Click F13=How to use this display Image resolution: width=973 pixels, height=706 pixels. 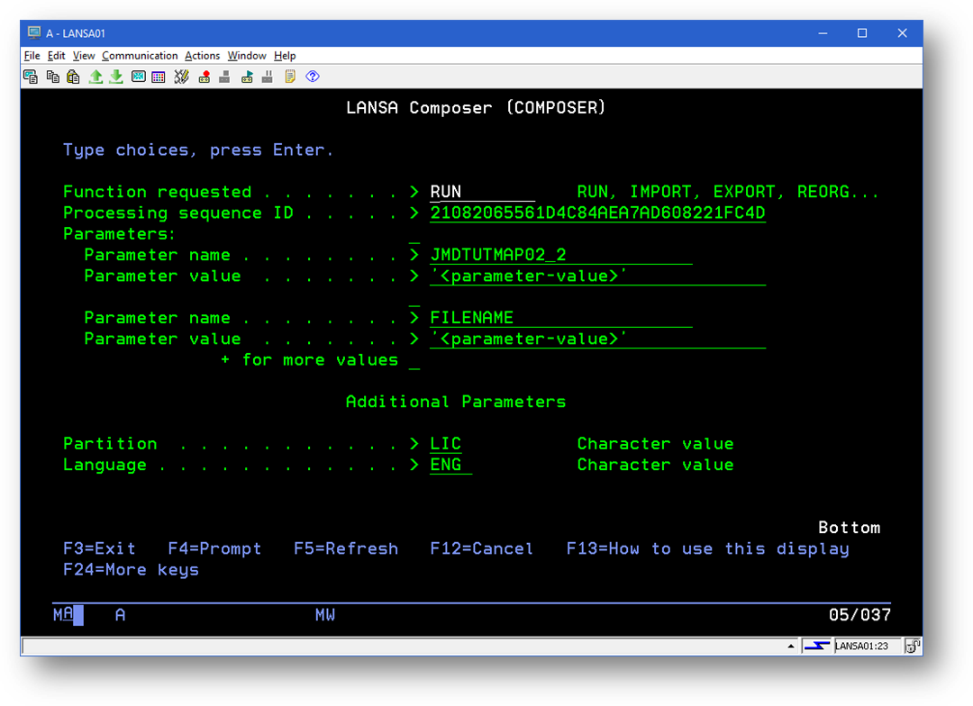[x=707, y=549]
